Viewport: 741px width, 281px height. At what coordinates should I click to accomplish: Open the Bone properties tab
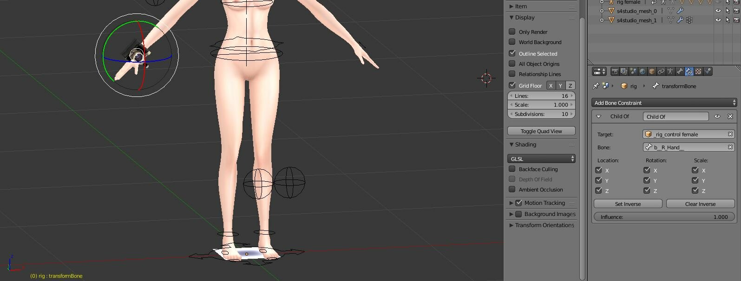pyautogui.click(x=680, y=71)
